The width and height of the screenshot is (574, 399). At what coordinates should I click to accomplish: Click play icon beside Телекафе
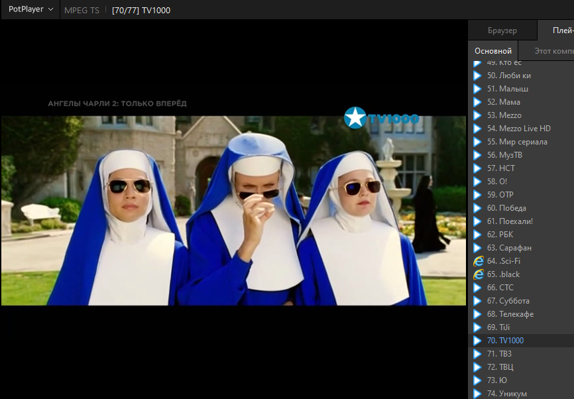click(x=477, y=314)
